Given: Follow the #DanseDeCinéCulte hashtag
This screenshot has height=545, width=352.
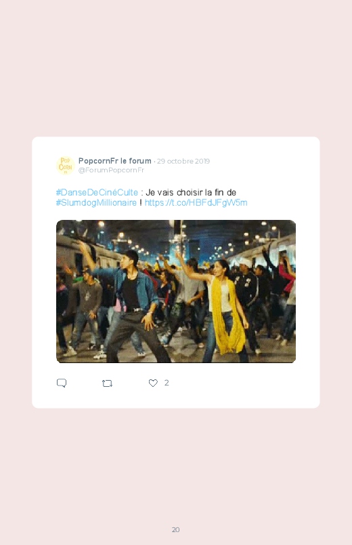Looking at the screenshot, I should pyautogui.click(x=97, y=192).
